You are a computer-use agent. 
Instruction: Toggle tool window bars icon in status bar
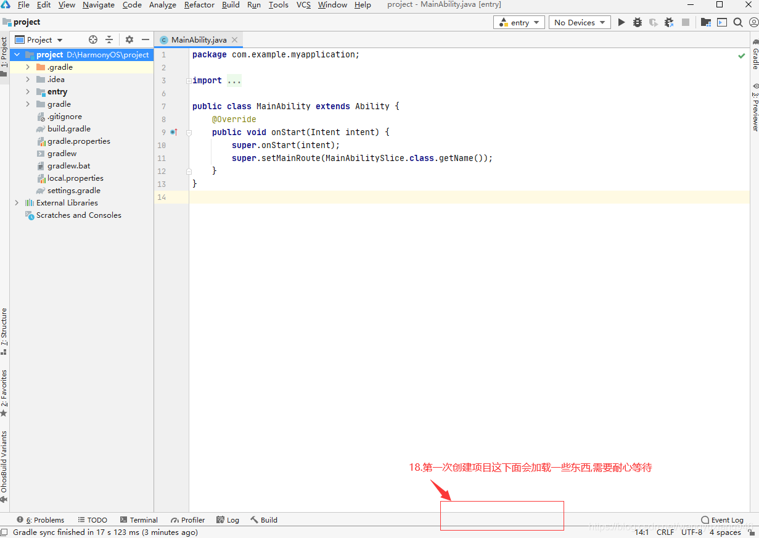(x=5, y=532)
